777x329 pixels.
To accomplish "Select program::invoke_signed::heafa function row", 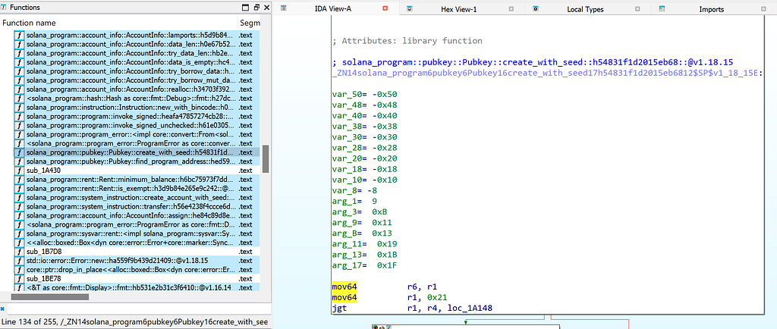I will pos(137,116).
